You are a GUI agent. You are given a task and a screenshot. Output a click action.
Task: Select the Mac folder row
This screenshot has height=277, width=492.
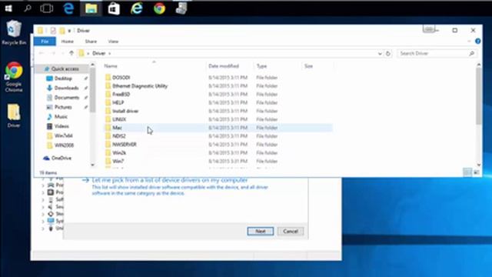(x=218, y=128)
